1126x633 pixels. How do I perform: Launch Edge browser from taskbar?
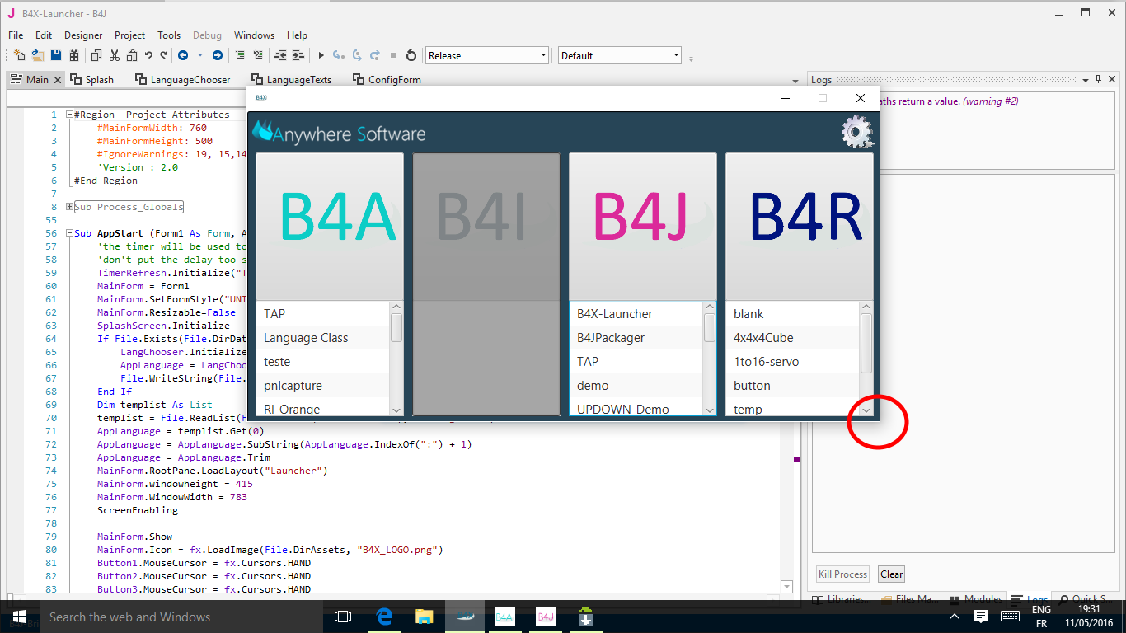384,617
